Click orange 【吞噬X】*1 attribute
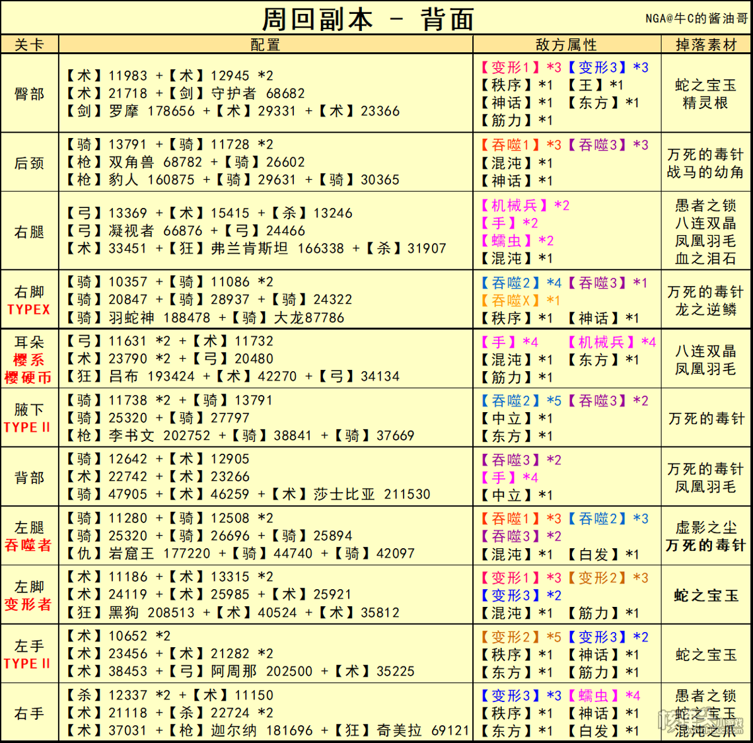753x743 pixels. [x=521, y=301]
